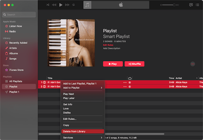Open the lyrics speech bubble icon

point(191,5)
